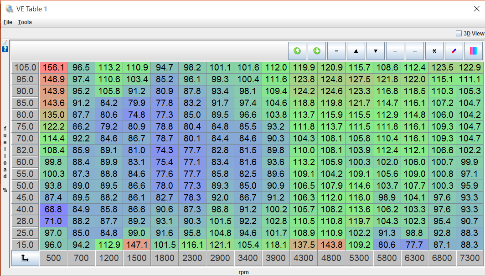
Task: Click the black up-triangle increment button
Action: (x=356, y=51)
